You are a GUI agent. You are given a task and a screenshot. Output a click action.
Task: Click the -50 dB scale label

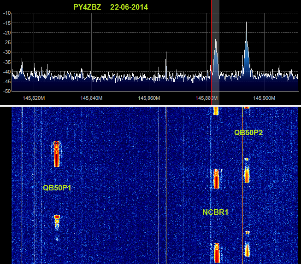click(7, 91)
